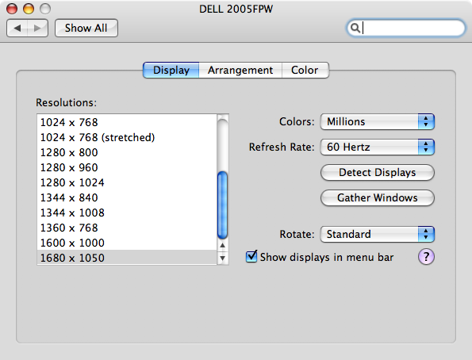This screenshot has height=360, width=472.
Task: Click the magnifying glass search icon
Action: pyautogui.click(x=355, y=28)
